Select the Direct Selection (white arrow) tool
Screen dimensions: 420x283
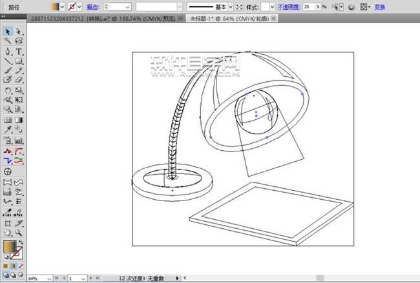pos(19,31)
